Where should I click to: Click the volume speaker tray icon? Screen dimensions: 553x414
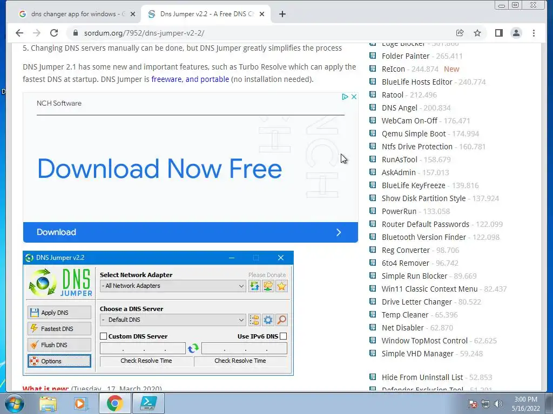click(498, 404)
